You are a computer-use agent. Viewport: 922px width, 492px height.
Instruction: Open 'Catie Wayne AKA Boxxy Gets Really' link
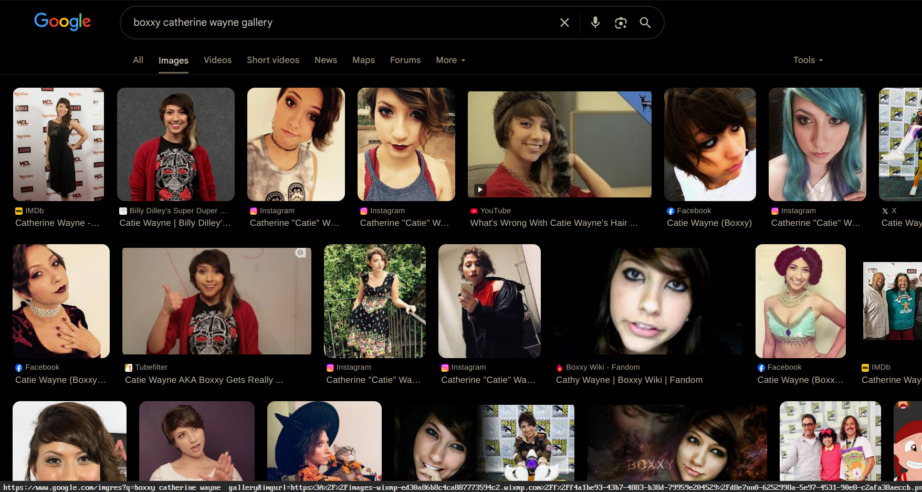204,380
